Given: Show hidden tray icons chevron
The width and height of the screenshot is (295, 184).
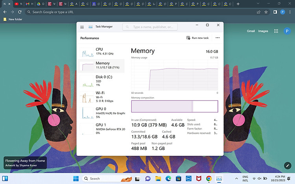Looking at the screenshot, I should click(x=236, y=179).
